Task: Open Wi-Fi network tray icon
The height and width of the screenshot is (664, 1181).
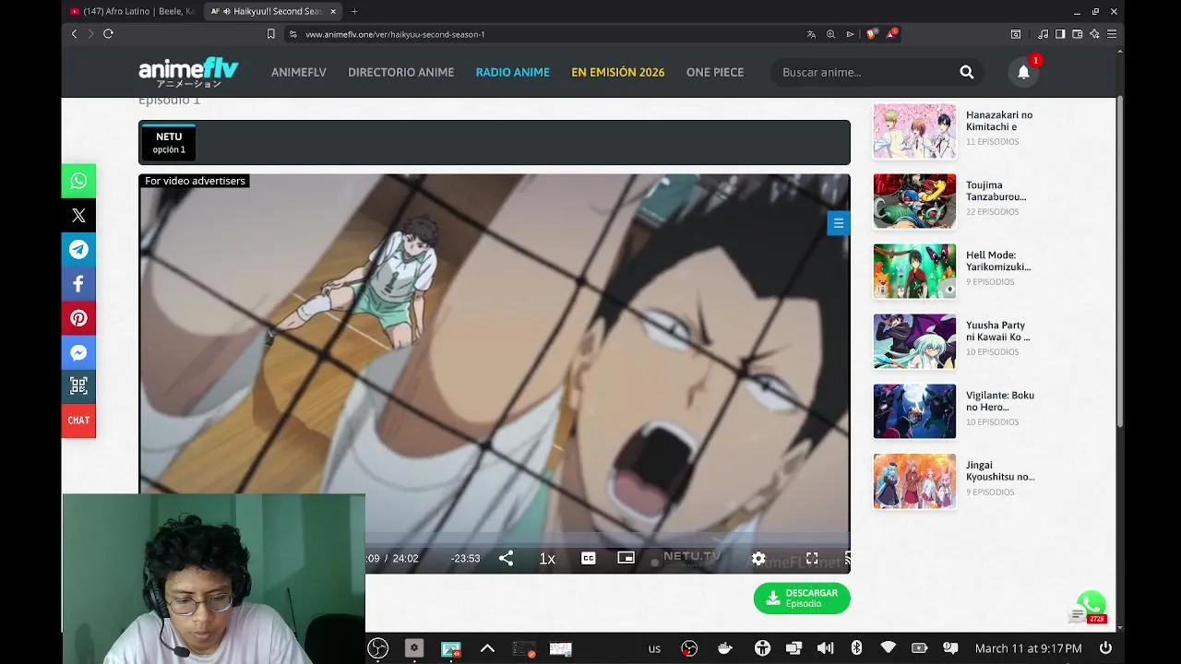Action: [x=888, y=648]
